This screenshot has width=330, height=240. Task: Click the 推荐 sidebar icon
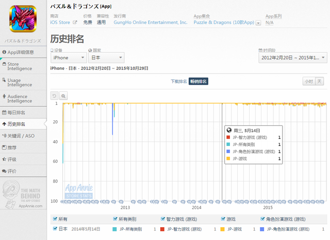tap(4, 147)
